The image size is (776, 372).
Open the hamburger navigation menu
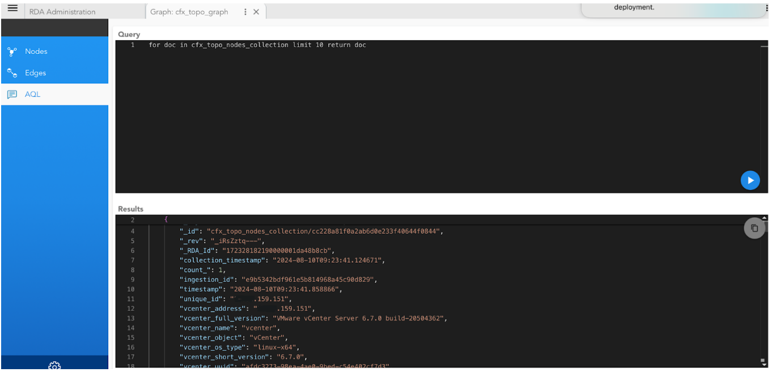coord(12,8)
